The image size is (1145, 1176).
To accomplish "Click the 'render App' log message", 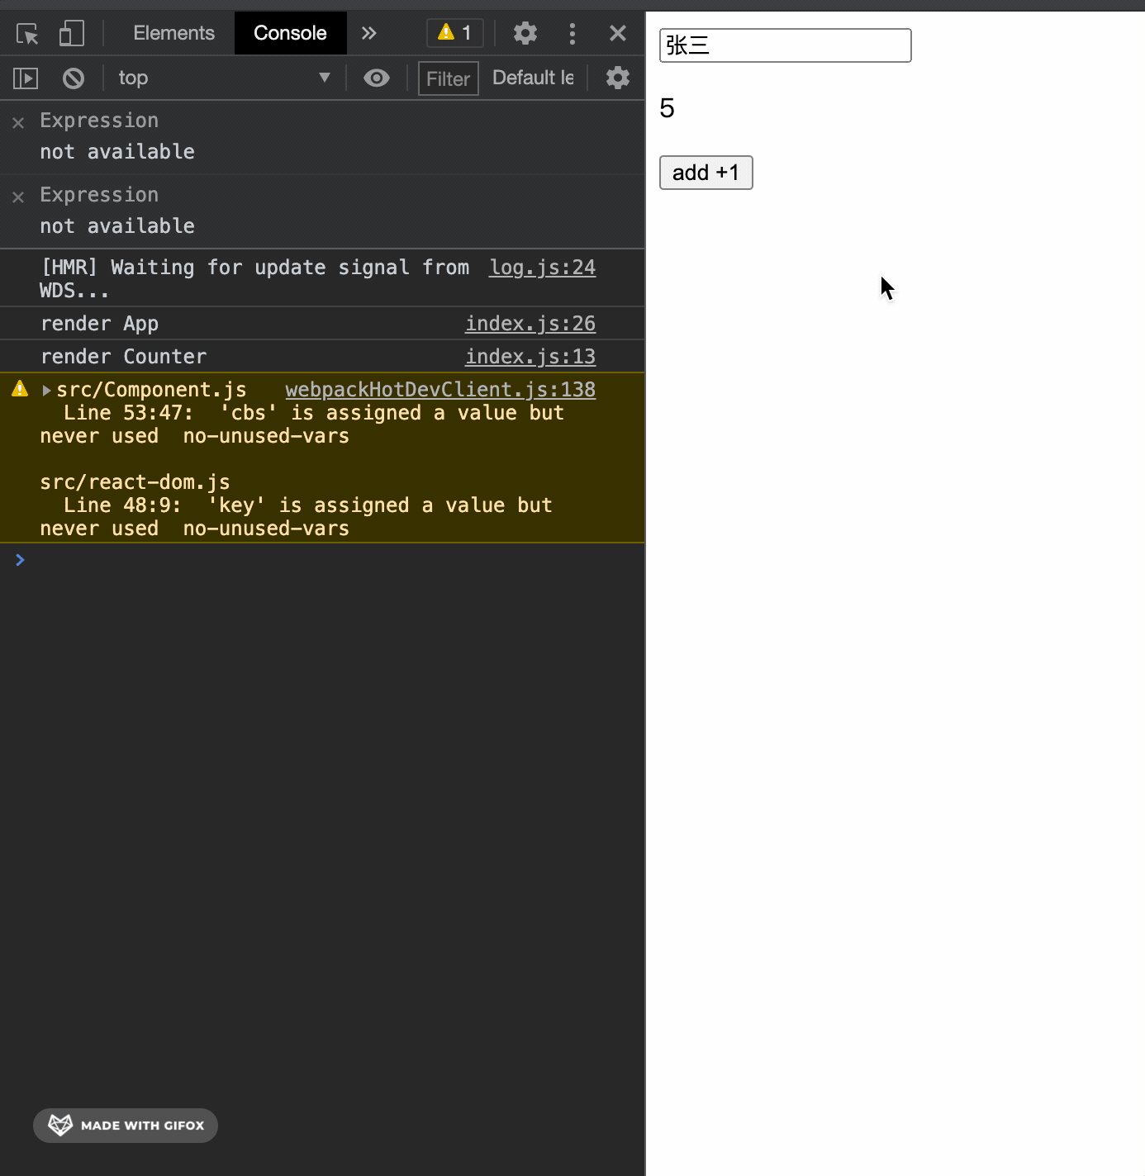I will (x=99, y=324).
